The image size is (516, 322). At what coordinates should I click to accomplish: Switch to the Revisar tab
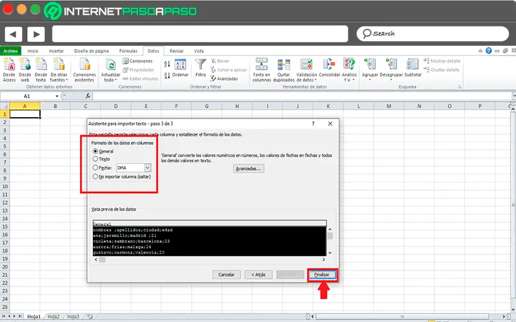pos(177,51)
